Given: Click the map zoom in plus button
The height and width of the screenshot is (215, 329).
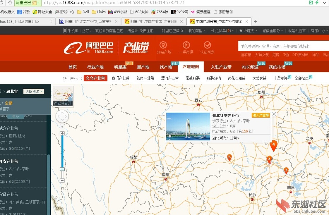Looking at the screenshot, I should 62,133.
